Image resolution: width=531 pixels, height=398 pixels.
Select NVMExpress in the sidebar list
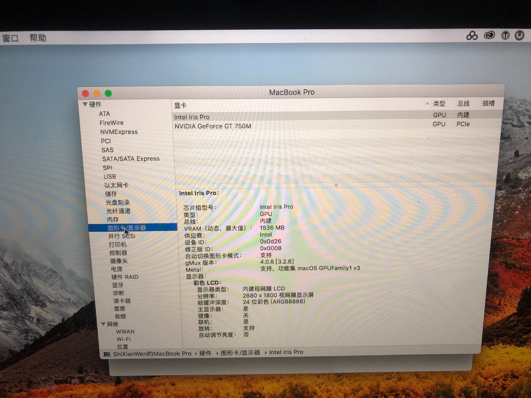coord(119,132)
